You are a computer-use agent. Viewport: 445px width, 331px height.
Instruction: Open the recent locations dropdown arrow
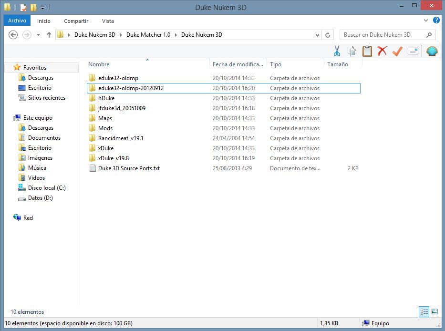38,35
